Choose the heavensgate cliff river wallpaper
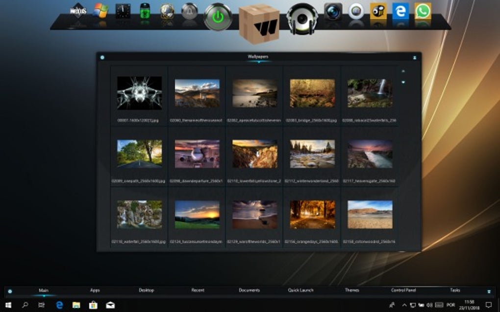Image resolution: width=500 pixels, height=312 pixels. pyautogui.click(x=370, y=154)
